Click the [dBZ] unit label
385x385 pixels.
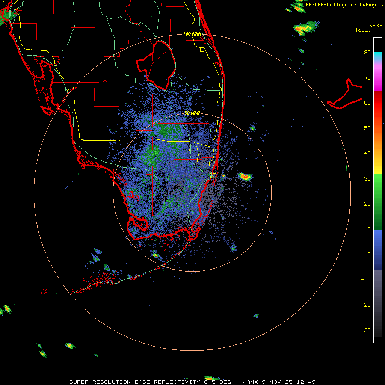pos(363,30)
